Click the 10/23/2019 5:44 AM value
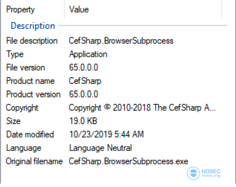The height and width of the screenshot is (187, 236). 107,134
